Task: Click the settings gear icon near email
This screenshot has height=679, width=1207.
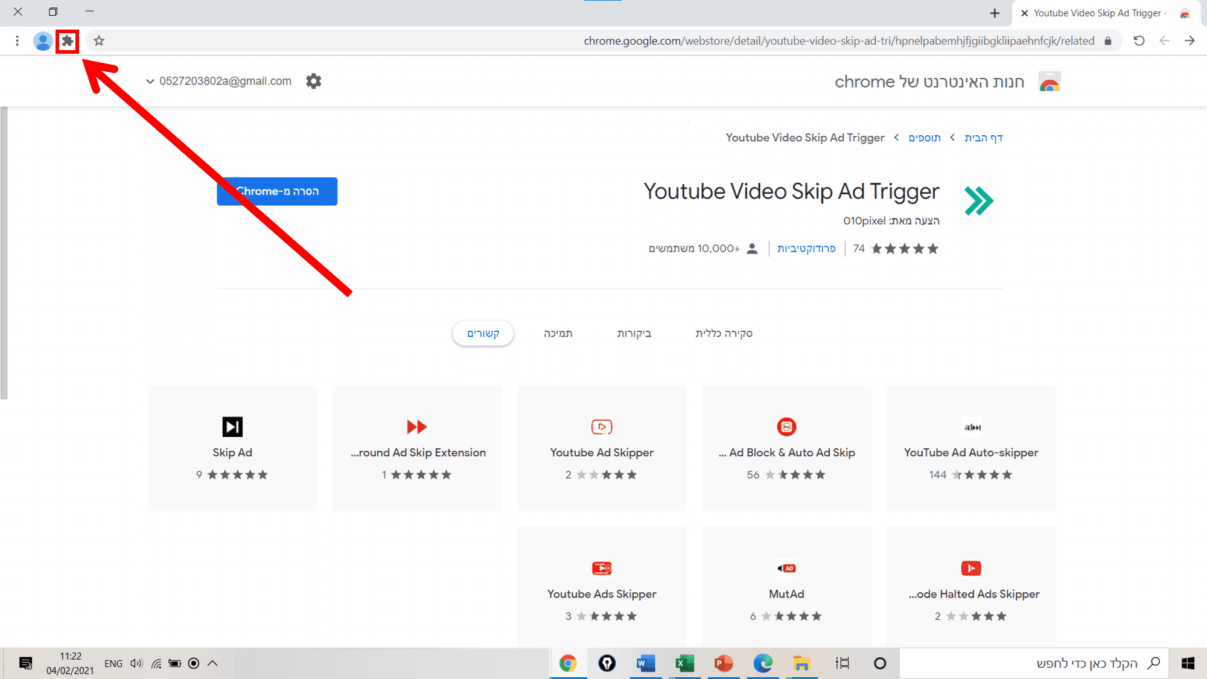Action: [313, 80]
